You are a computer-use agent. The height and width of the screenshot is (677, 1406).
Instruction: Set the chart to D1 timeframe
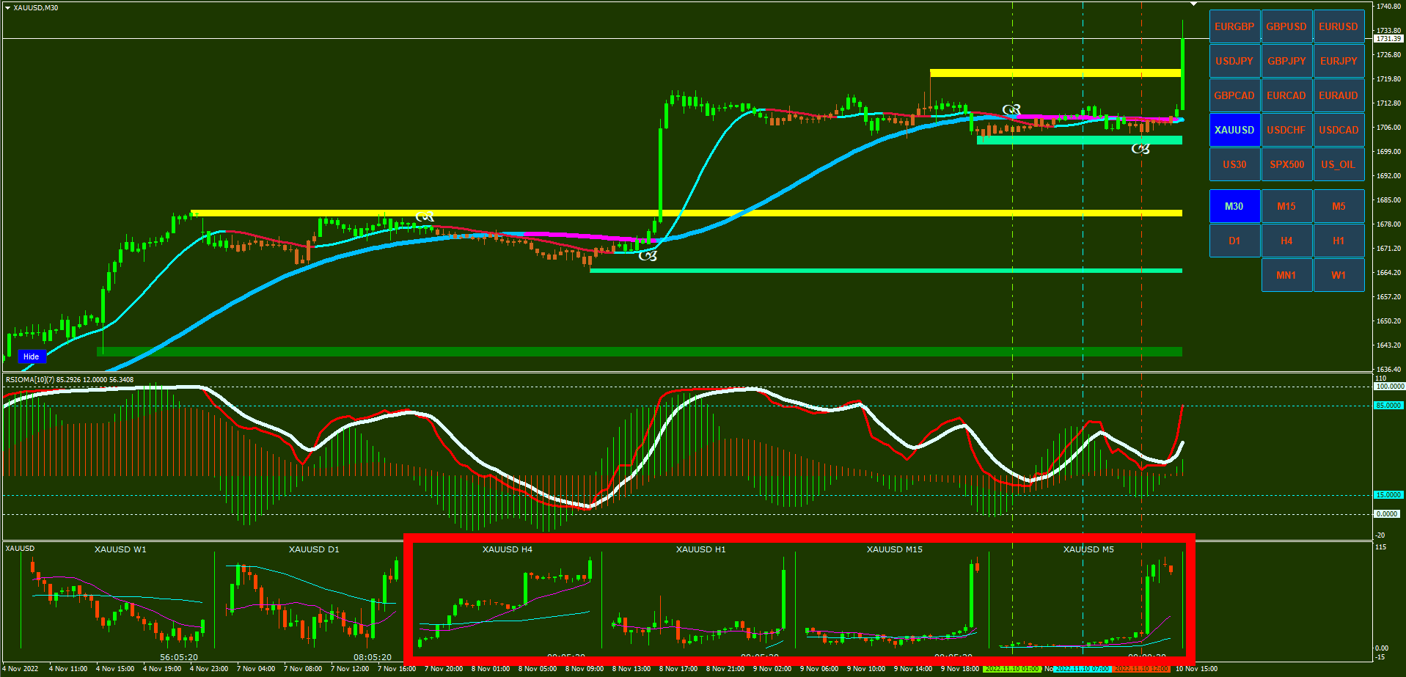tap(1234, 241)
